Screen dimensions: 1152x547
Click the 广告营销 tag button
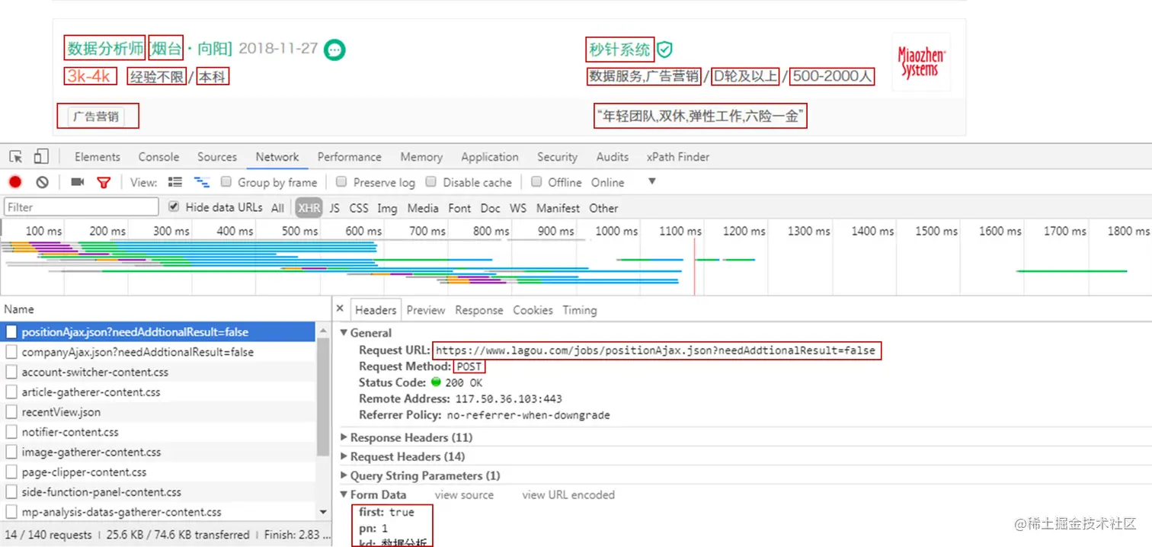[96, 117]
